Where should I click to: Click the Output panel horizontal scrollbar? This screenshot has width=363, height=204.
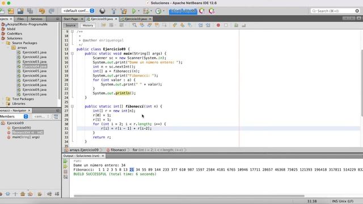click(189, 196)
